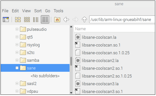Expand the rsyslog tree node
Screen dimensions: 156x96
pyautogui.click(x=17, y=44)
